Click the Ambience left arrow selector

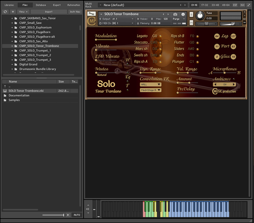pos(215,84)
